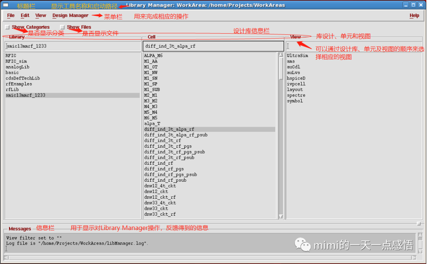This screenshot has width=427, height=264.
Task: Select the rfExamples library
Action: [x=19, y=84]
